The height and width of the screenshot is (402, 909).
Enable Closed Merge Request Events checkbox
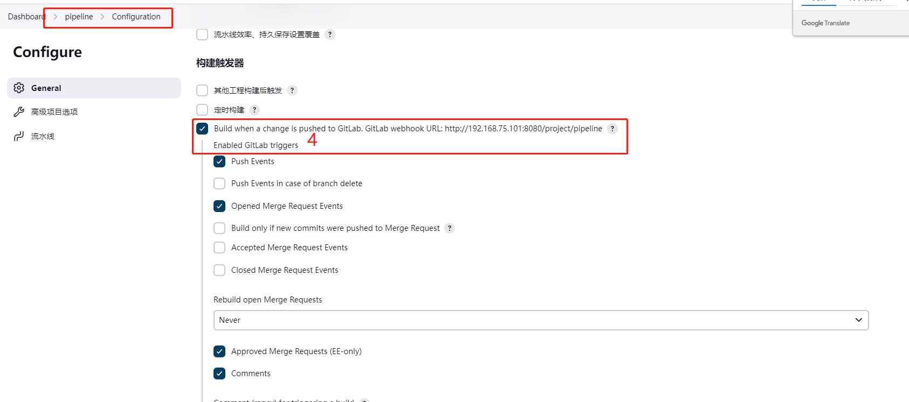219,270
